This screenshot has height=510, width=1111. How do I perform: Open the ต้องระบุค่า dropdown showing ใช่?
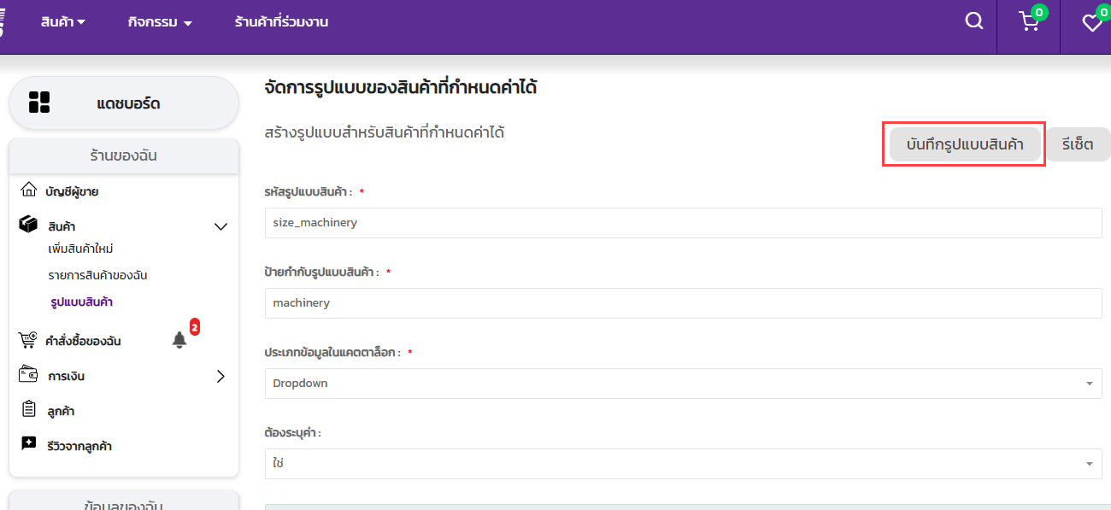point(683,464)
